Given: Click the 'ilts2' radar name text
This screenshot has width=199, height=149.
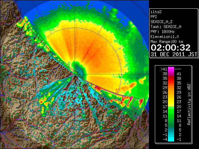Looking at the screenshot, I should pyautogui.click(x=156, y=12).
